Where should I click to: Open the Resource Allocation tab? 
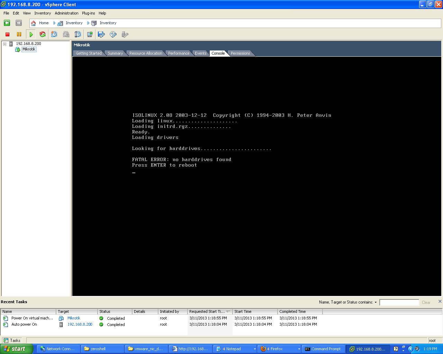click(x=146, y=53)
